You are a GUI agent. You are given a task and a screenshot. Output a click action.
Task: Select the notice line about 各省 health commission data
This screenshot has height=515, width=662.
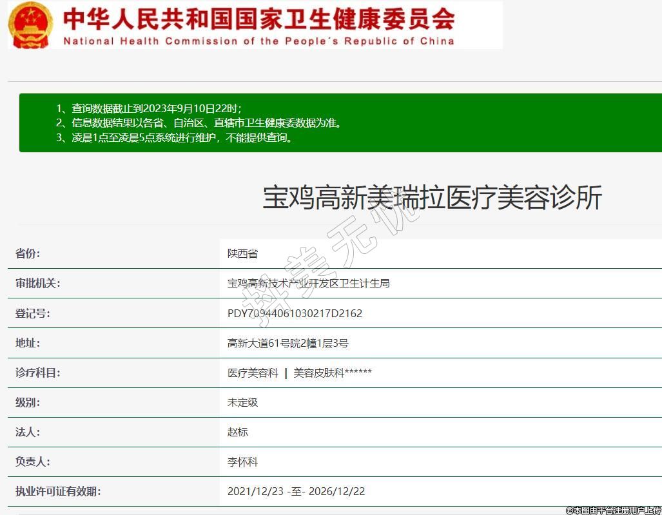click(199, 122)
